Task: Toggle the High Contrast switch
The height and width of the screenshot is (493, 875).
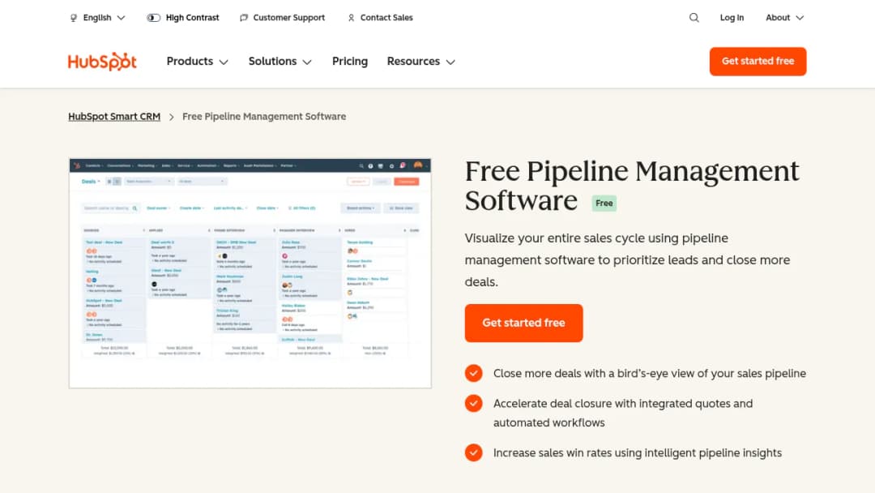Action: 153,18
